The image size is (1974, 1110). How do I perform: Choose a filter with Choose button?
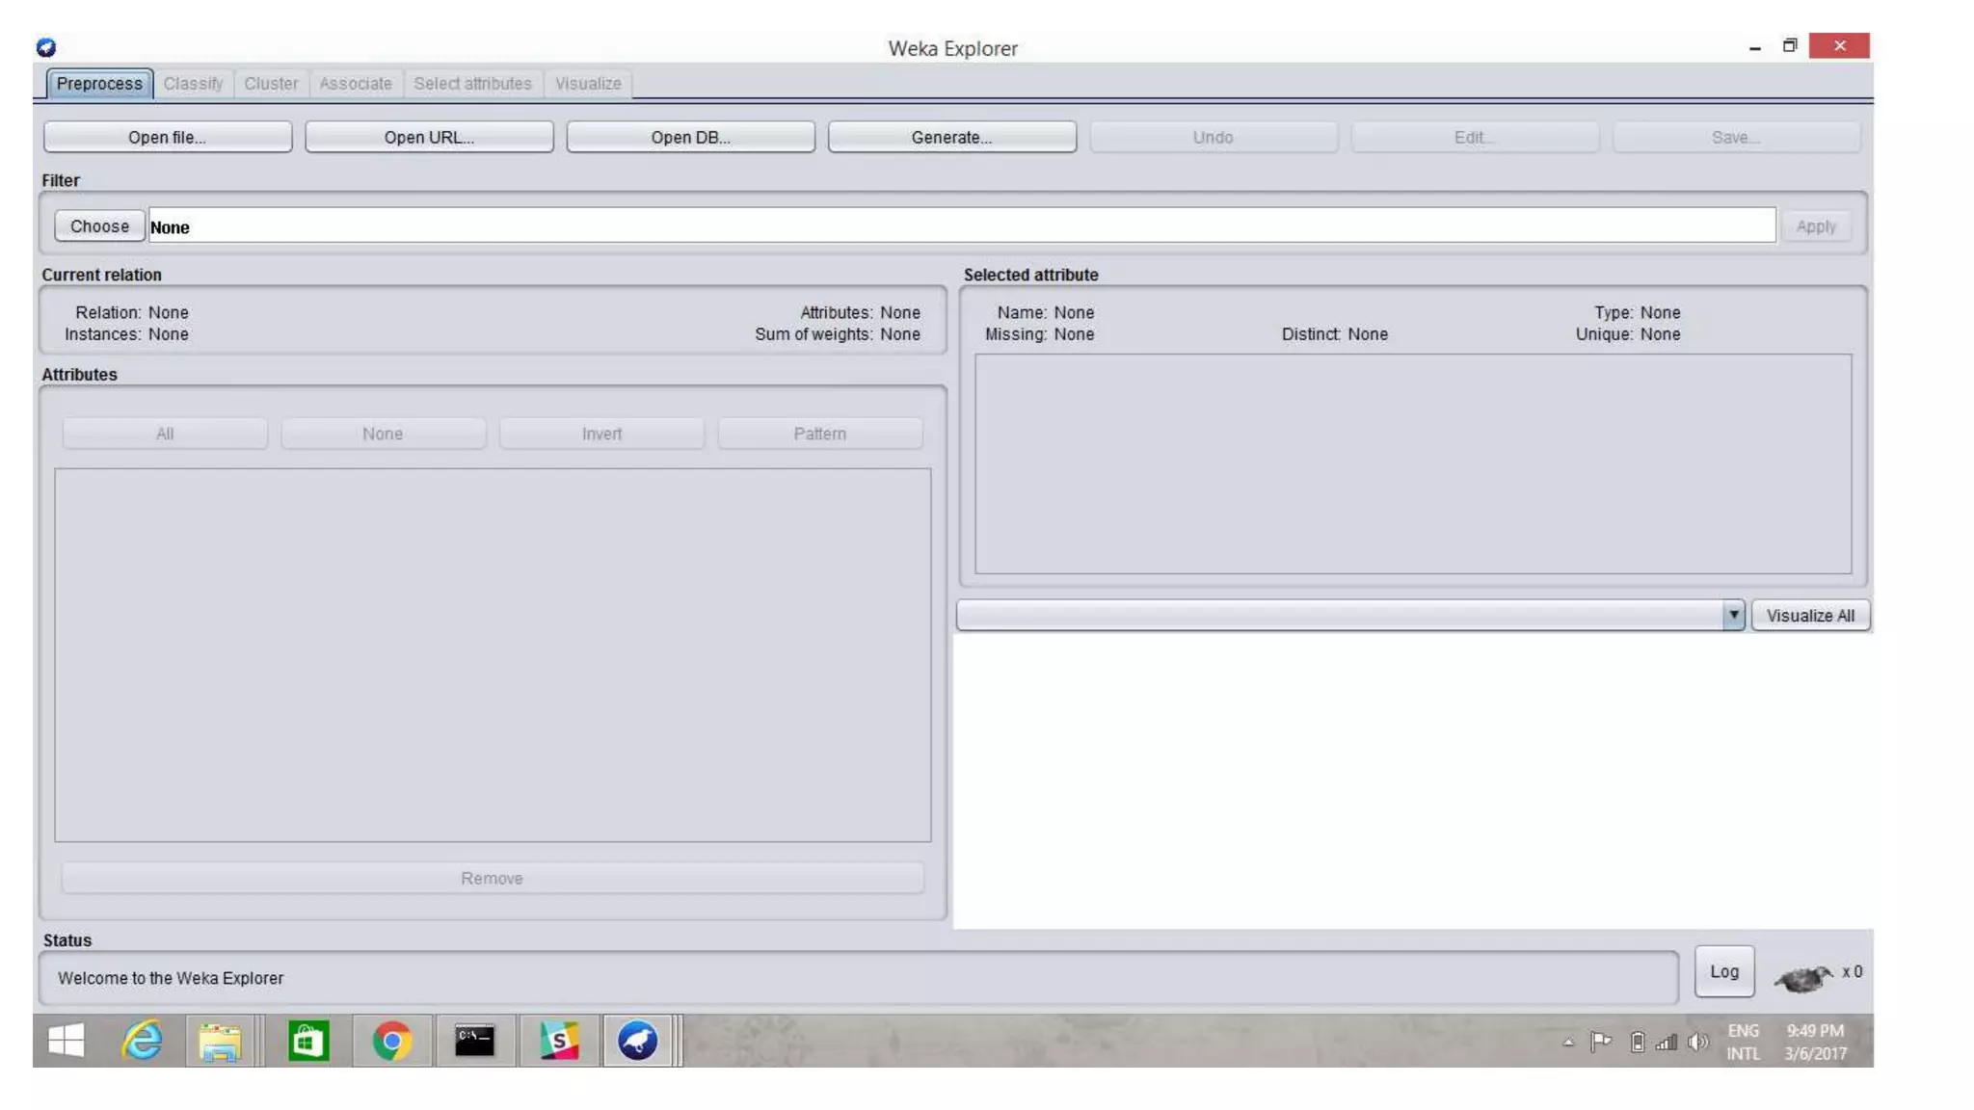99,225
